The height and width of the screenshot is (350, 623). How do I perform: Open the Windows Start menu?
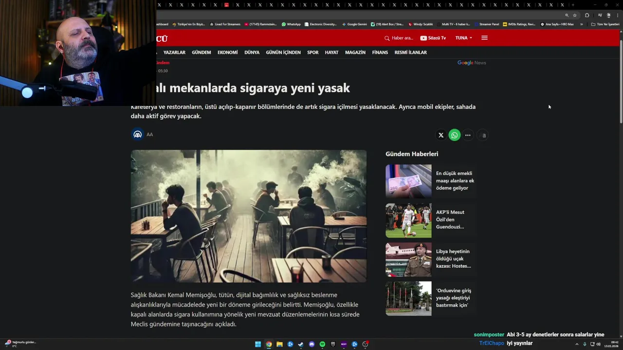(258, 344)
